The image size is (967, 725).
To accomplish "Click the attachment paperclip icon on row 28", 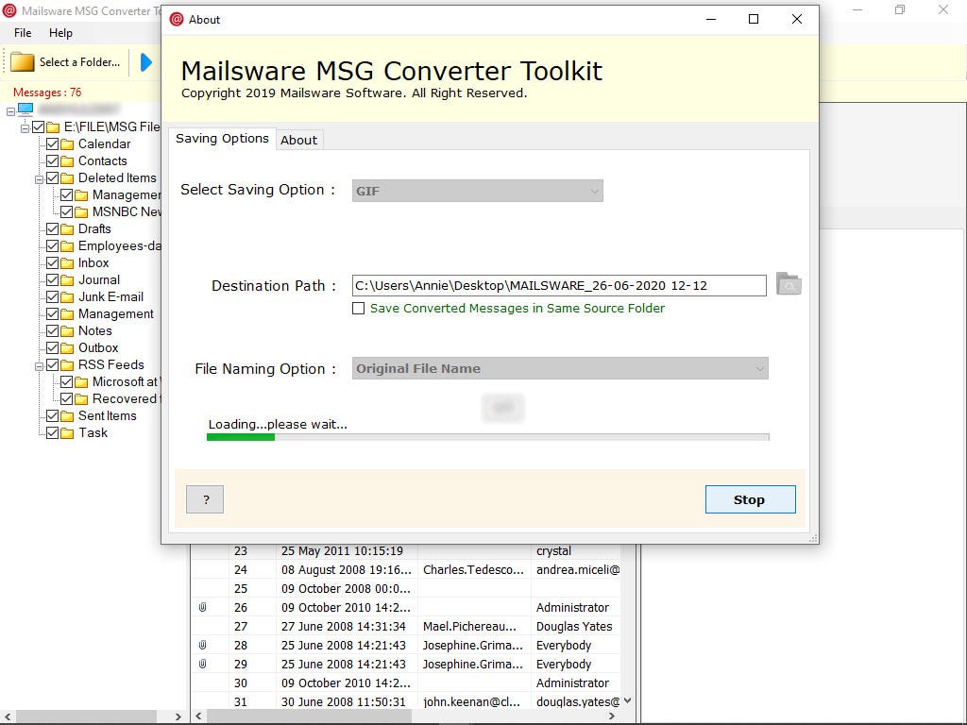I will pos(202,645).
